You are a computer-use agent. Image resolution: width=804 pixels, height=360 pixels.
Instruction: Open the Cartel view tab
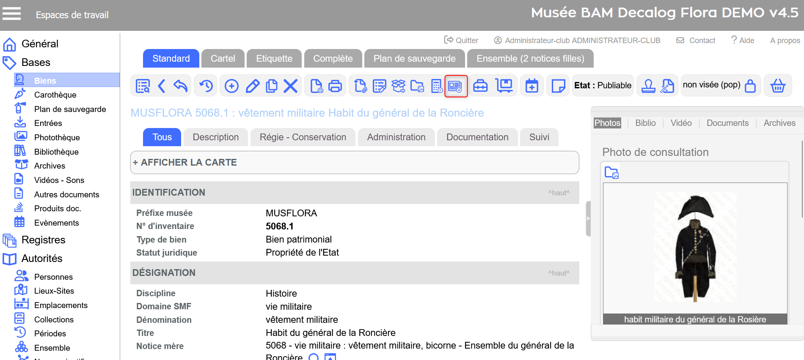coord(223,59)
